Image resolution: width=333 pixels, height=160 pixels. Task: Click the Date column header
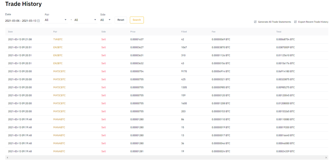click(x=10, y=32)
